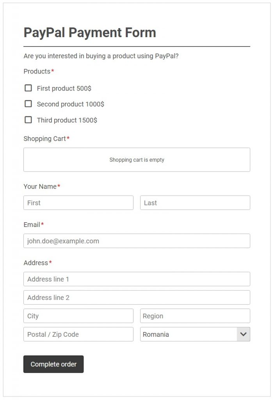This screenshot has height=400, width=274.
Task: Focus the Address line 2 field
Action: pos(137,298)
